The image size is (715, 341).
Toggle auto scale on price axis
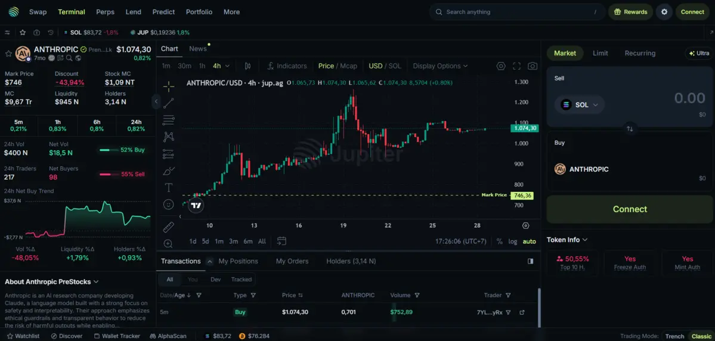point(529,241)
